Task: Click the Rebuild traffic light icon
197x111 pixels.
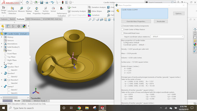Action: [x=63, y=2]
